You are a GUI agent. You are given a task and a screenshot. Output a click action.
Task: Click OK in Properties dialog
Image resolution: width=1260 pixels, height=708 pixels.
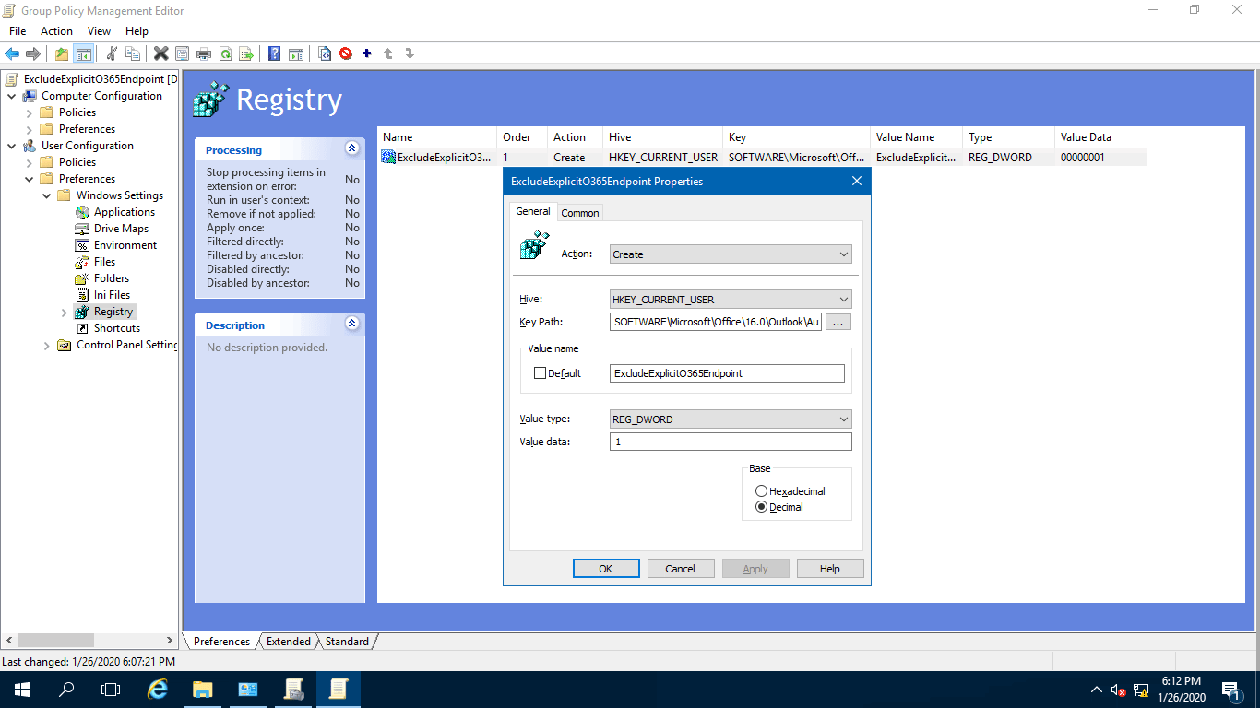tap(606, 569)
